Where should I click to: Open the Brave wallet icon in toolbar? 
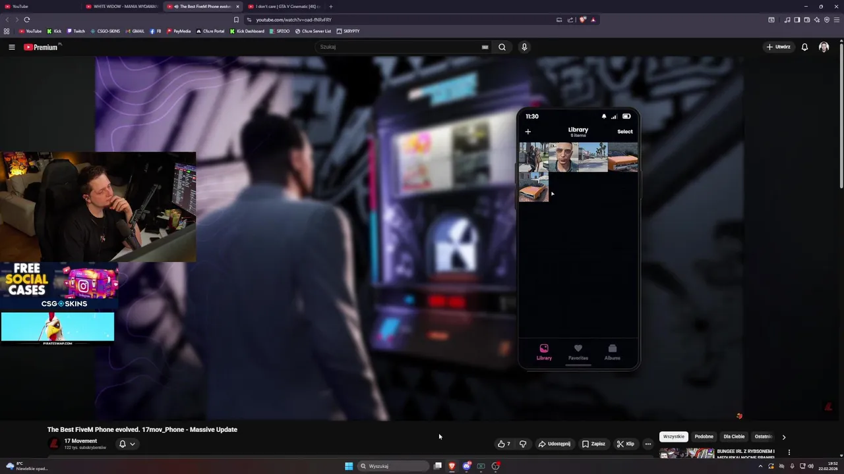[x=807, y=20]
